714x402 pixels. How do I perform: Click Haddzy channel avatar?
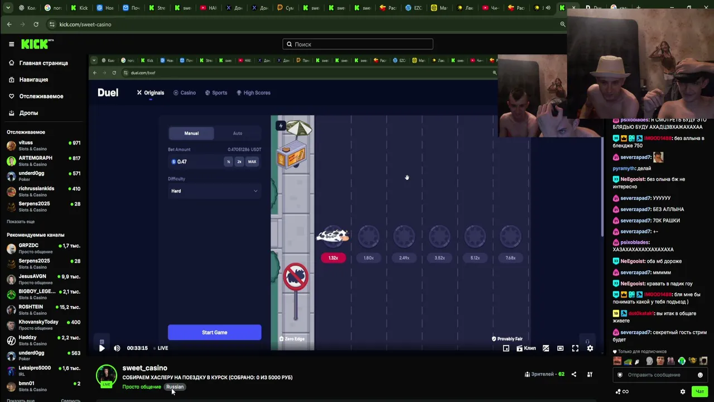click(x=11, y=340)
